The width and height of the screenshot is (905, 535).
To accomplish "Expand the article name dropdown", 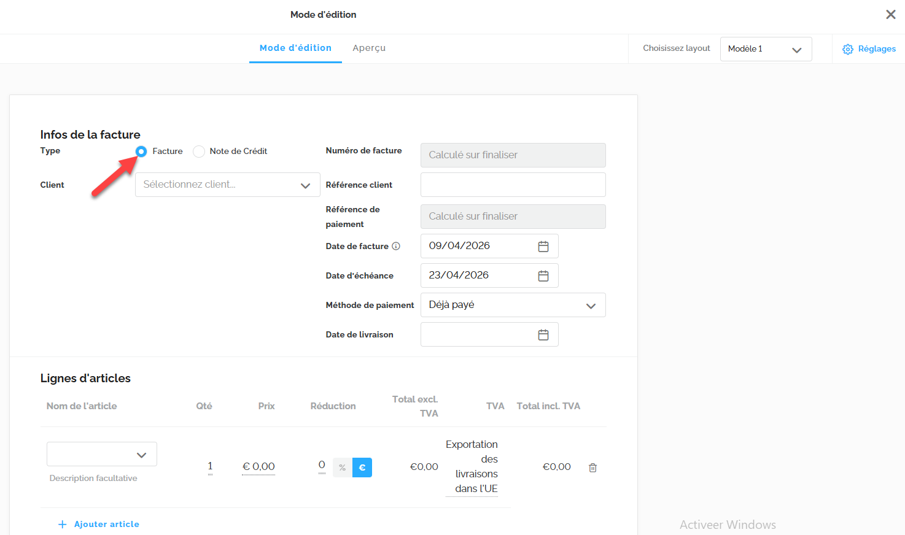I will point(102,454).
